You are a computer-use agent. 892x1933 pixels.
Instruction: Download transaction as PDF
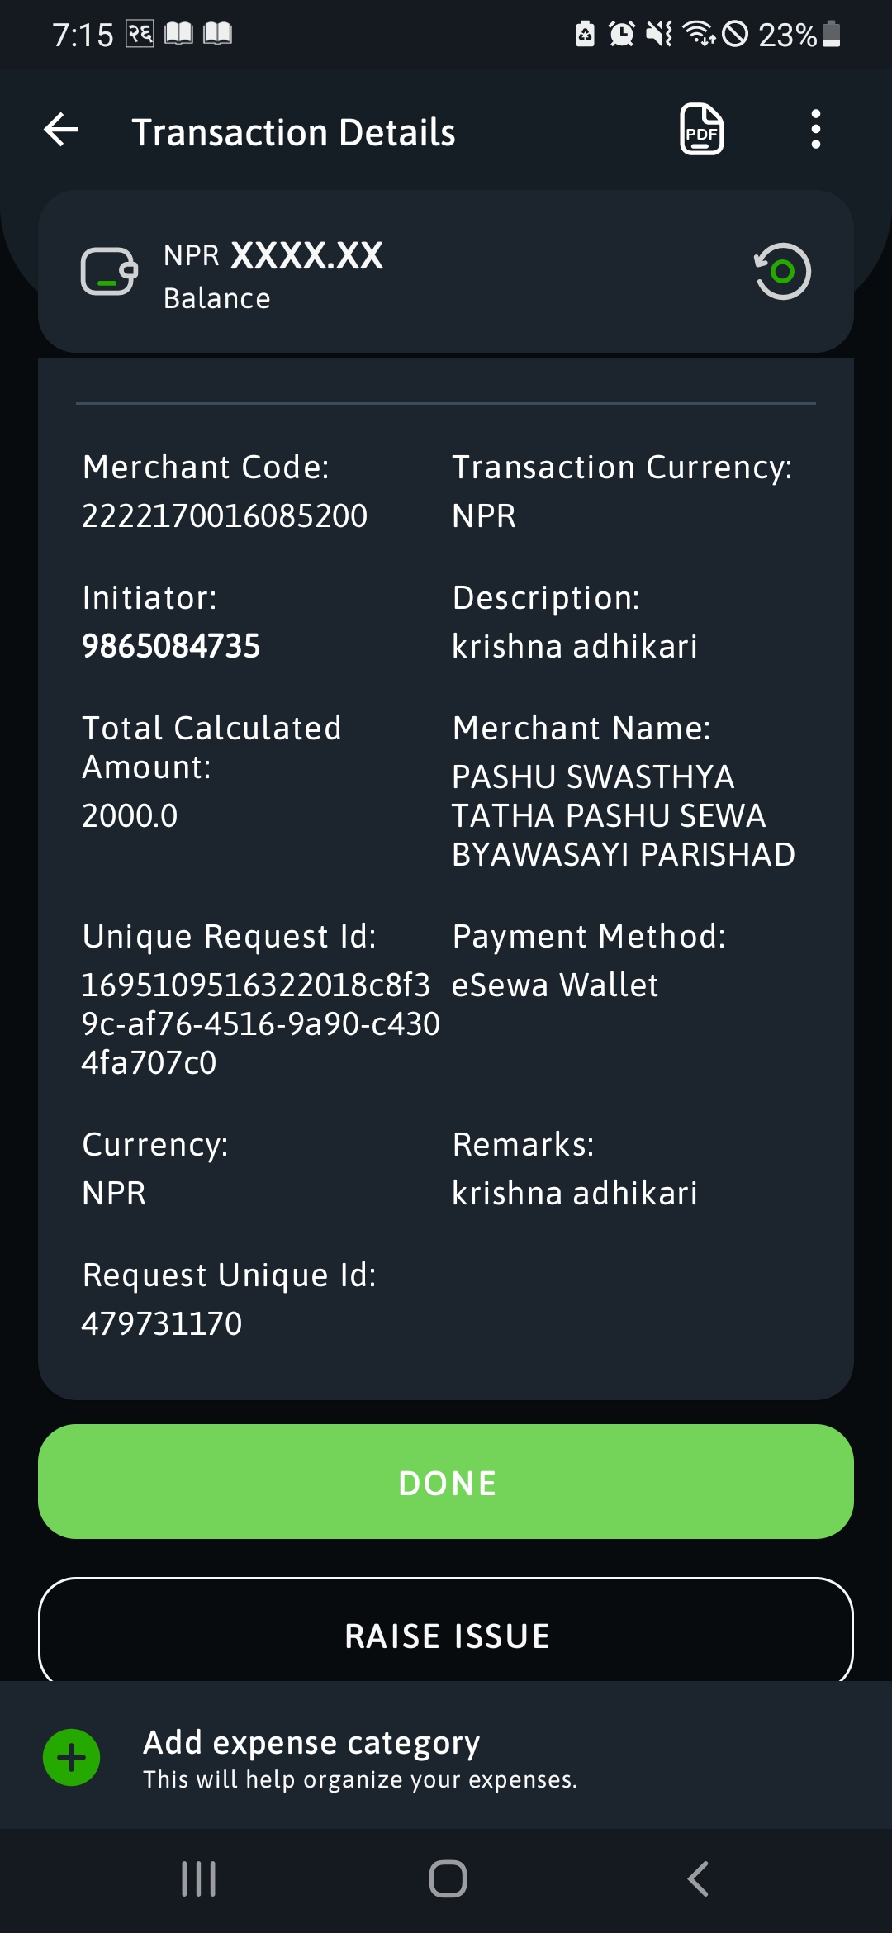click(701, 130)
